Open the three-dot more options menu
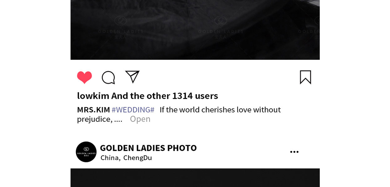The height and width of the screenshot is (187, 390). pos(294,152)
